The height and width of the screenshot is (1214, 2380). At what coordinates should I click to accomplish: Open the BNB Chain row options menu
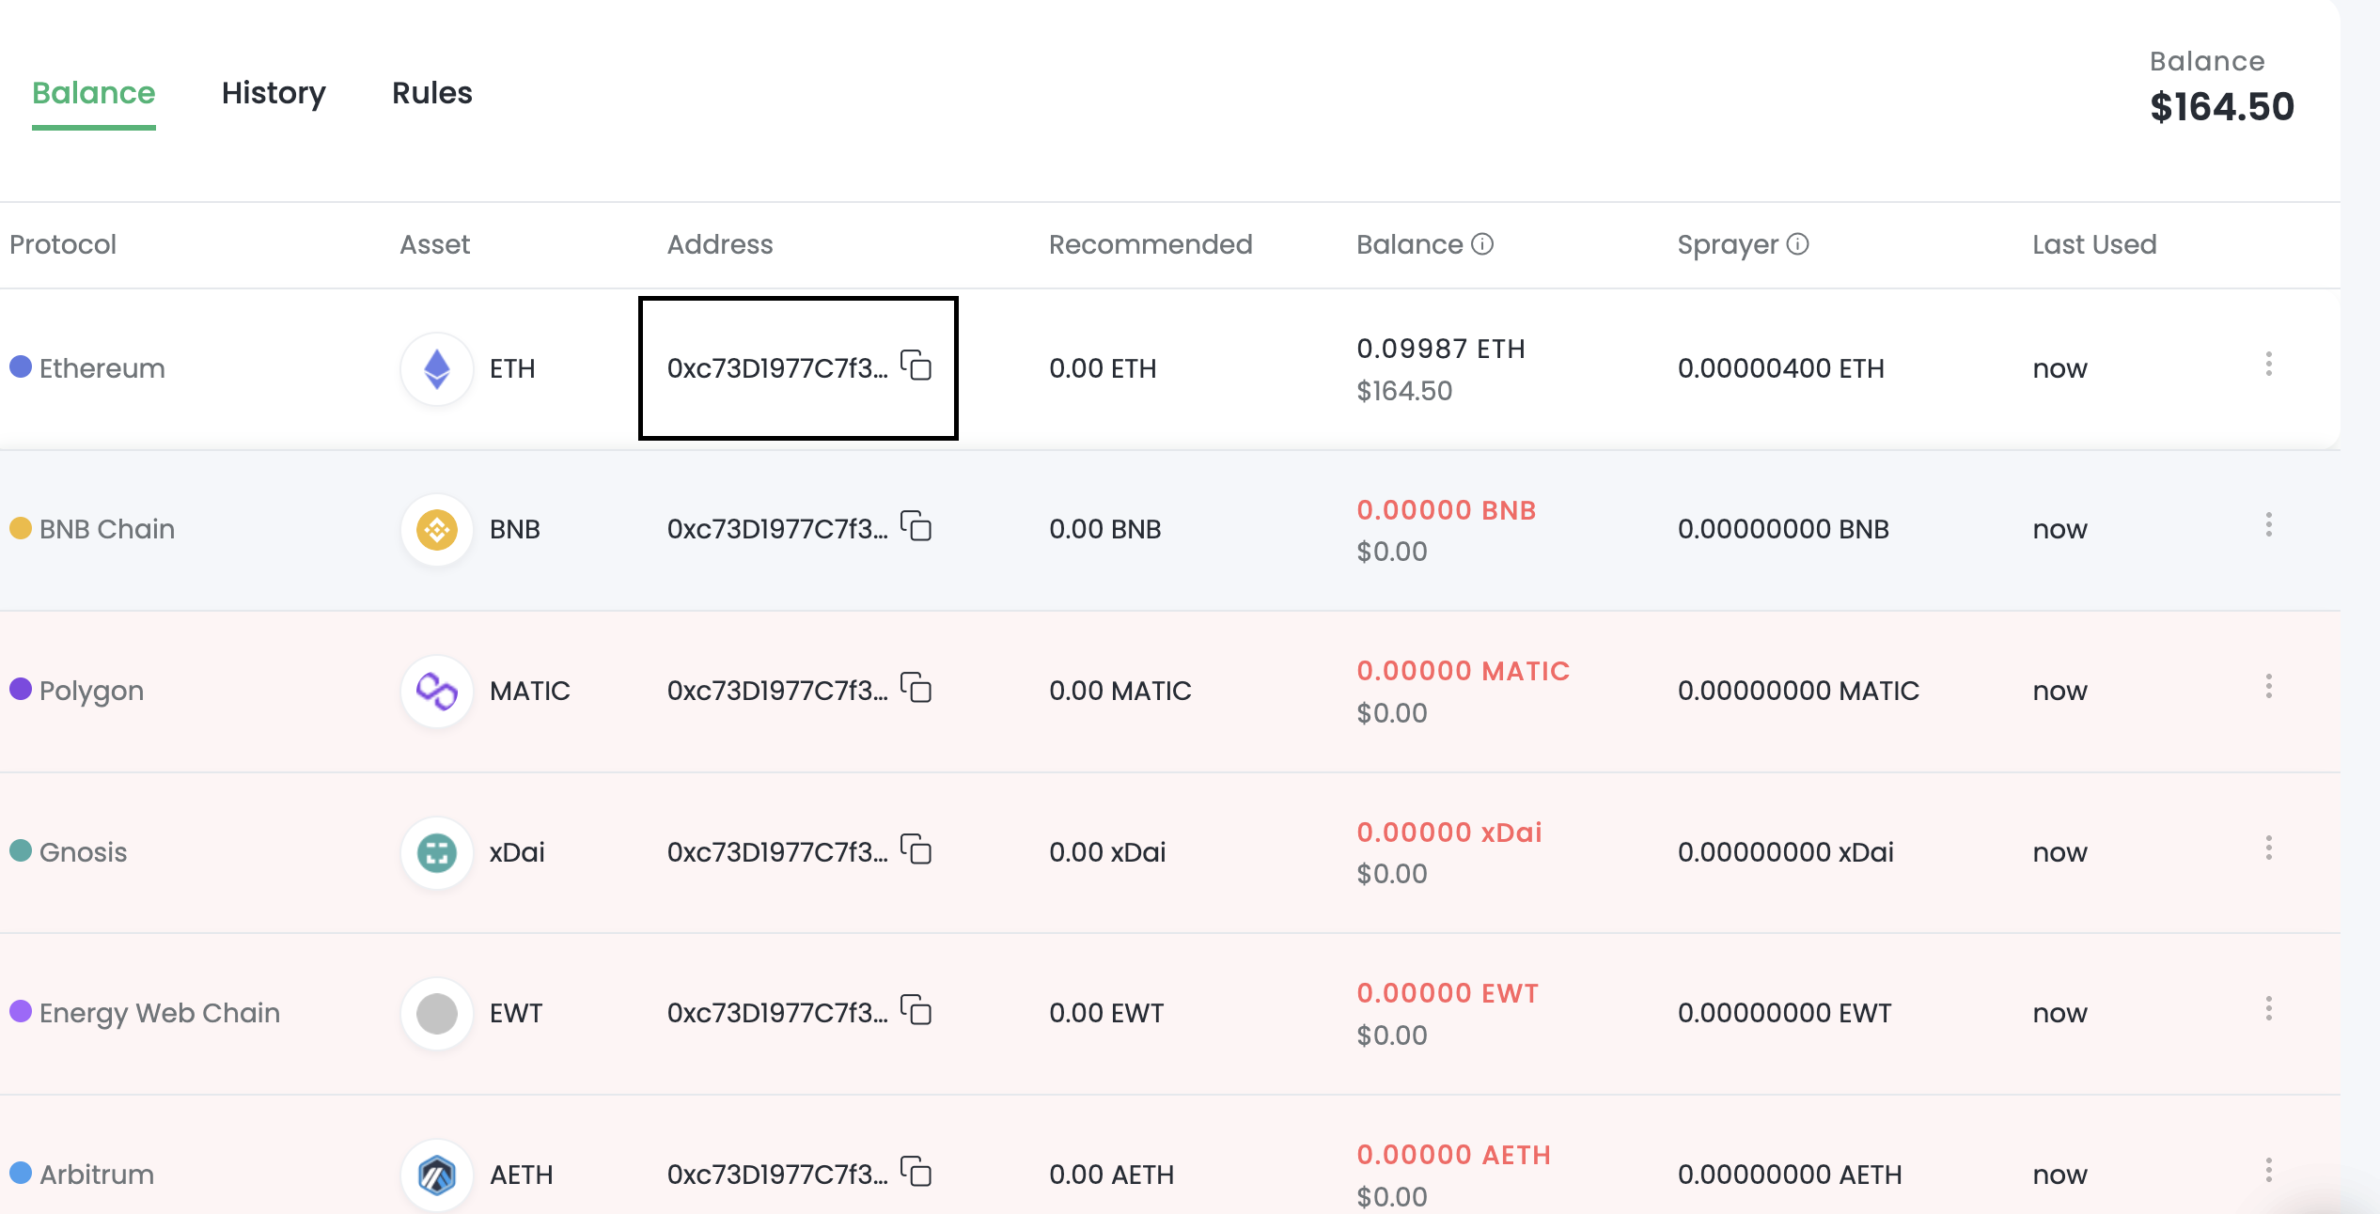(2268, 525)
